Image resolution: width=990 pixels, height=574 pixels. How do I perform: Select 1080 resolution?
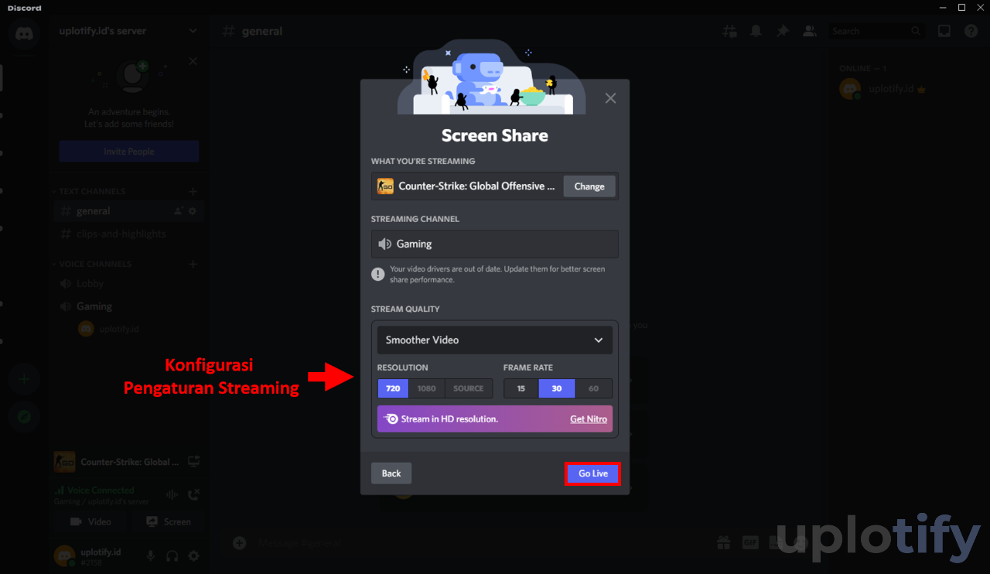426,388
